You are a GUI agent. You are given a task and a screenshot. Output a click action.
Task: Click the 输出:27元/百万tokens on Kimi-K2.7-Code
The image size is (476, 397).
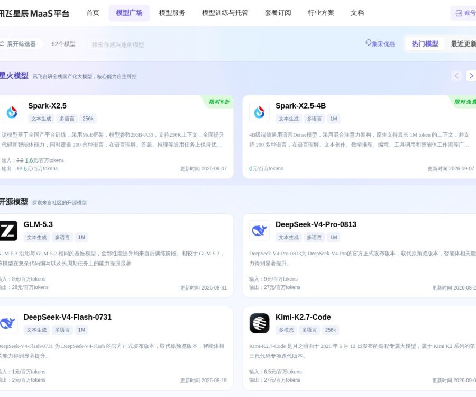coord(274,380)
